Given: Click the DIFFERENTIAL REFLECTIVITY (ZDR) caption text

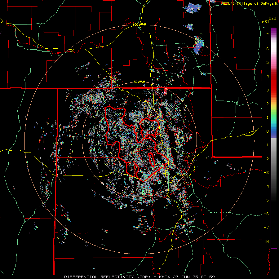Looking at the screenshot, I should [x=108, y=277].
